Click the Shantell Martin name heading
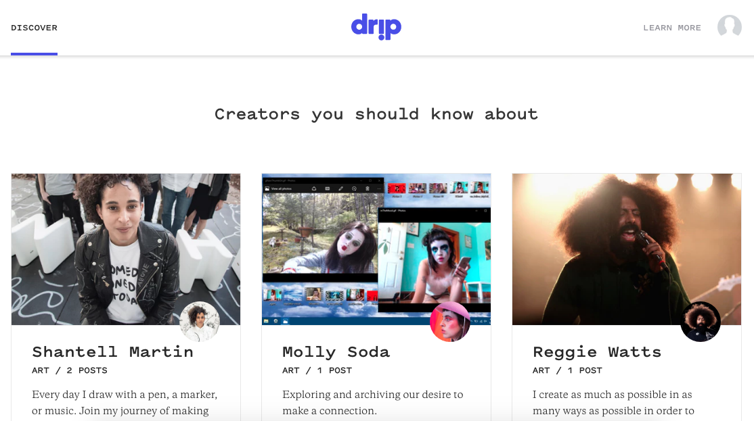The height and width of the screenshot is (421, 754). click(112, 352)
